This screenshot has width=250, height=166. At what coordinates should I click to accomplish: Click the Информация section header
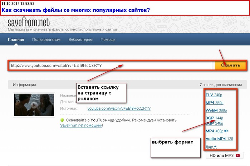click(x=24, y=85)
